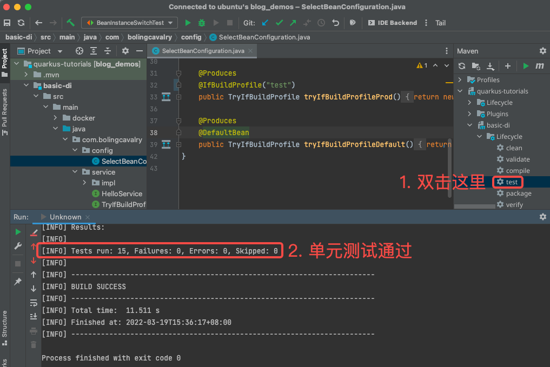550x367 pixels.
Task: Open editor tabs more-options menu
Action: [x=447, y=51]
